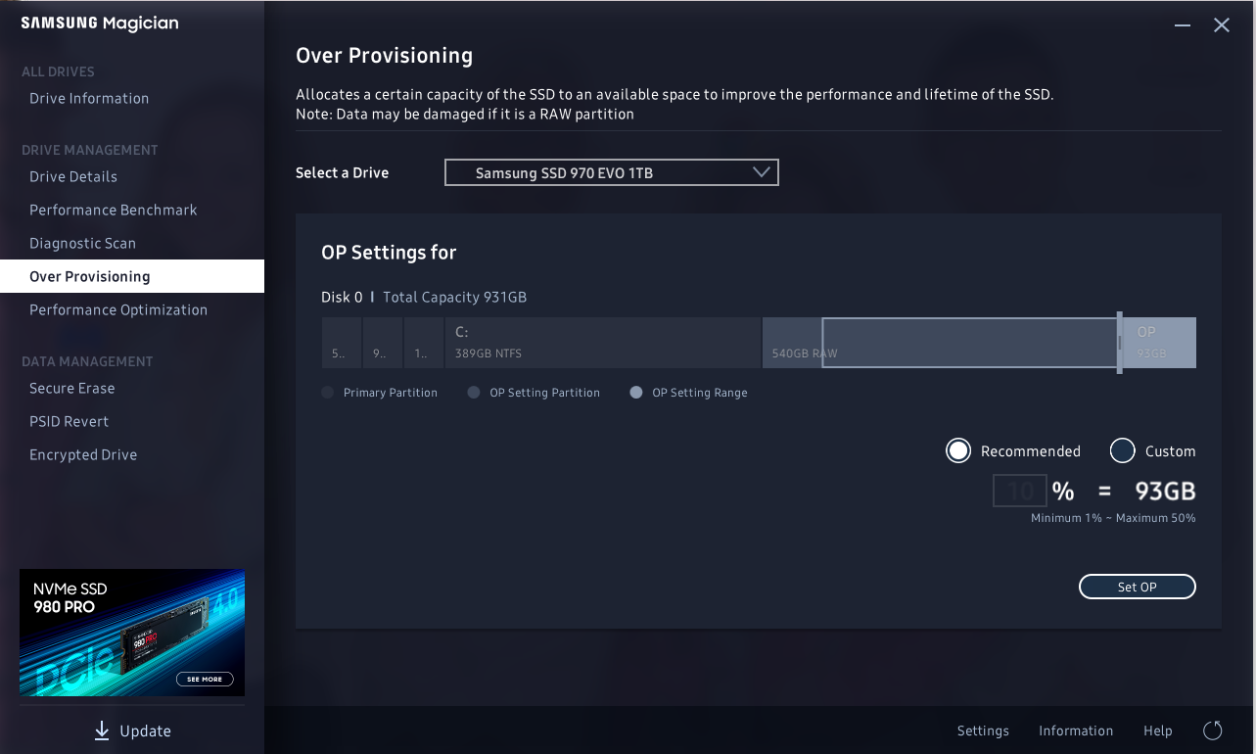This screenshot has height=754, width=1256.
Task: Click the 'Over Provisioning' page heading
Action: click(x=384, y=56)
